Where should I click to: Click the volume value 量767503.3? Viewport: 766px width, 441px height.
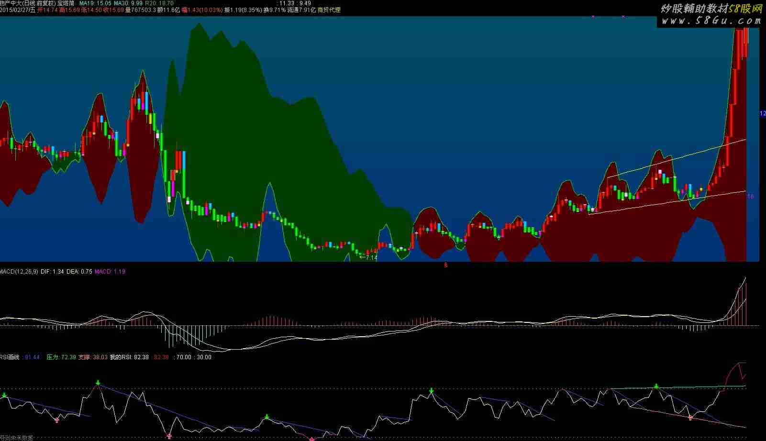coord(141,10)
